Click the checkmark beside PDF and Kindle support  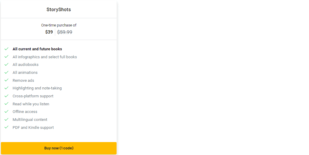(x=6, y=127)
